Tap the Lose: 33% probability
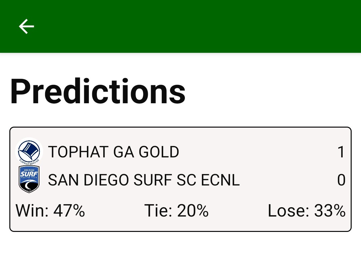The image size is (361, 270). click(307, 211)
